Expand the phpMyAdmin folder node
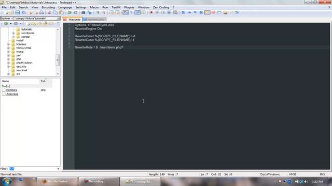The image size is (332, 186). click(8, 63)
